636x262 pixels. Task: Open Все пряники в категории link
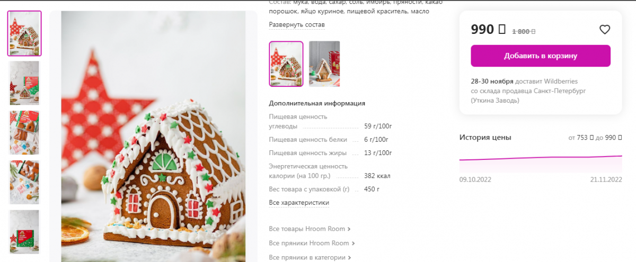307,258
